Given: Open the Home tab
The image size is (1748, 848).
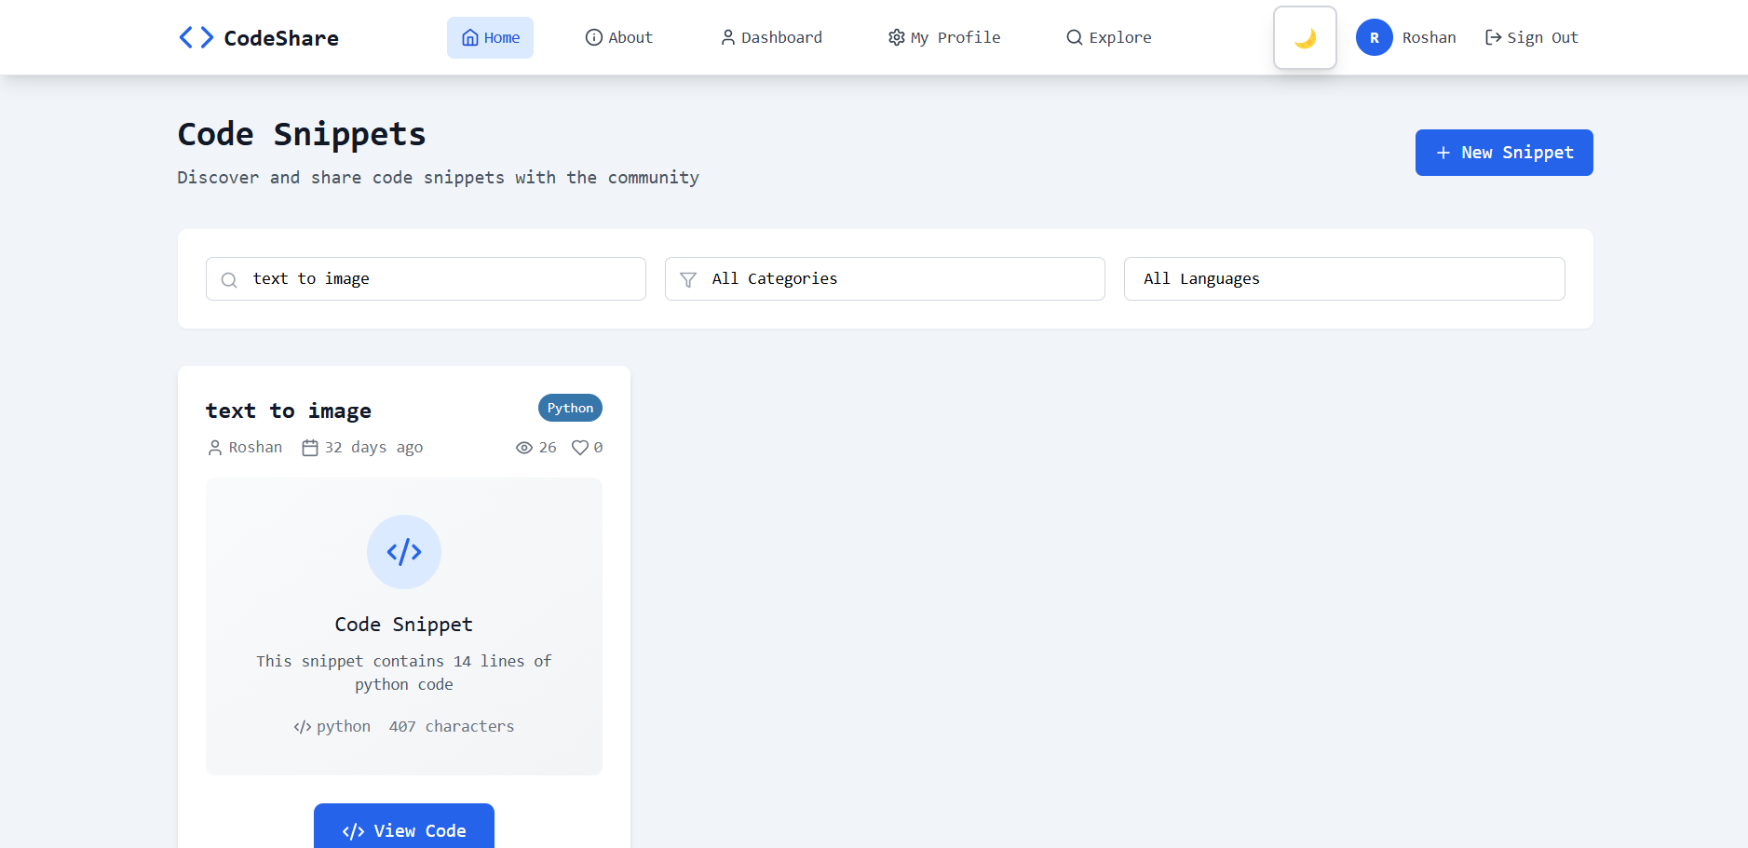Looking at the screenshot, I should pyautogui.click(x=490, y=37).
